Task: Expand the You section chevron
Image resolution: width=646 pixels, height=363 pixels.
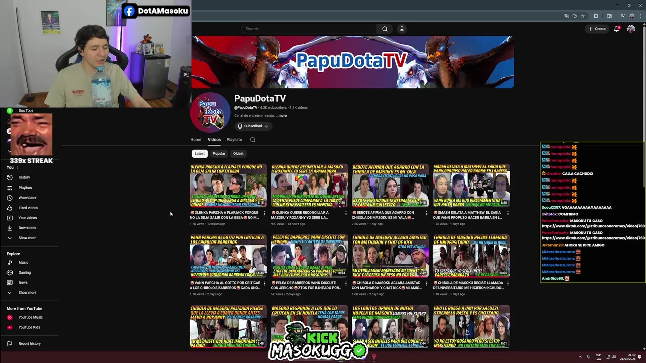Action: (x=18, y=167)
